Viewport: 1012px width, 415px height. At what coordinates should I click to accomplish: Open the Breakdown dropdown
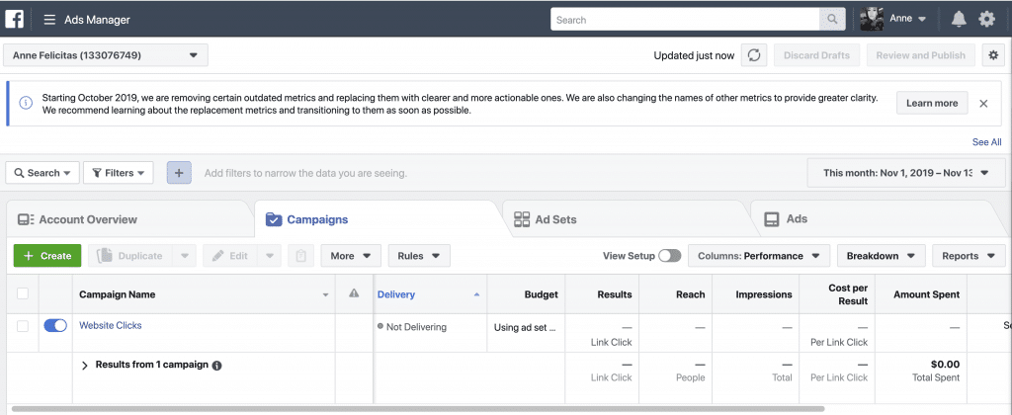pyautogui.click(x=881, y=256)
